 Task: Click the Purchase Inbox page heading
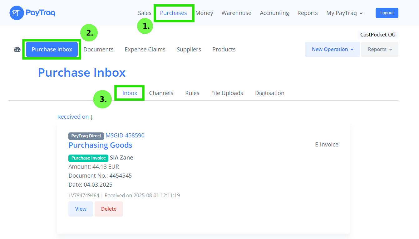pos(82,73)
